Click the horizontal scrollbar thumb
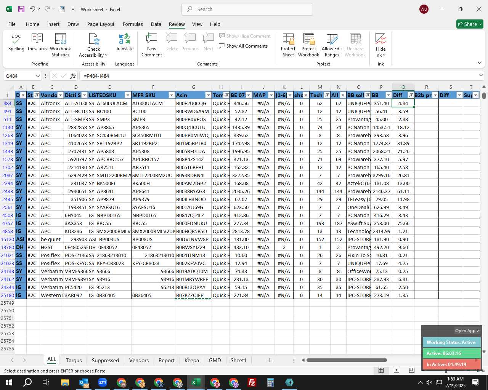488x390 pixels. click(347, 360)
